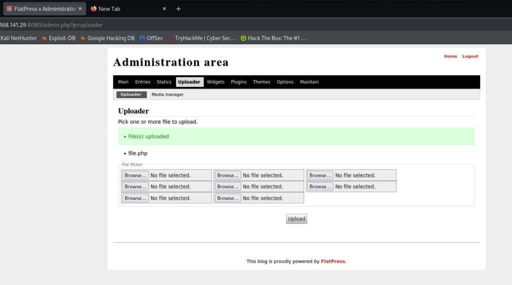Open Kali NetHunter bookmark

(18, 38)
